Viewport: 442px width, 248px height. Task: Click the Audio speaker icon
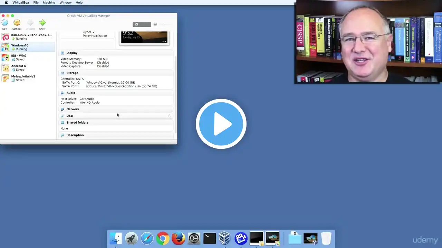63,93
